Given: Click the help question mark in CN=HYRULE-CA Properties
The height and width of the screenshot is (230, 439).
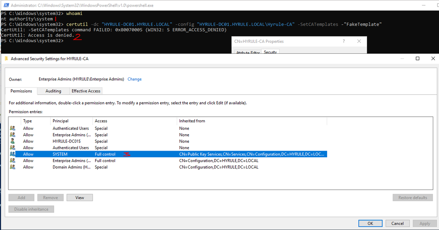Looking at the screenshot, I should click(344, 41).
